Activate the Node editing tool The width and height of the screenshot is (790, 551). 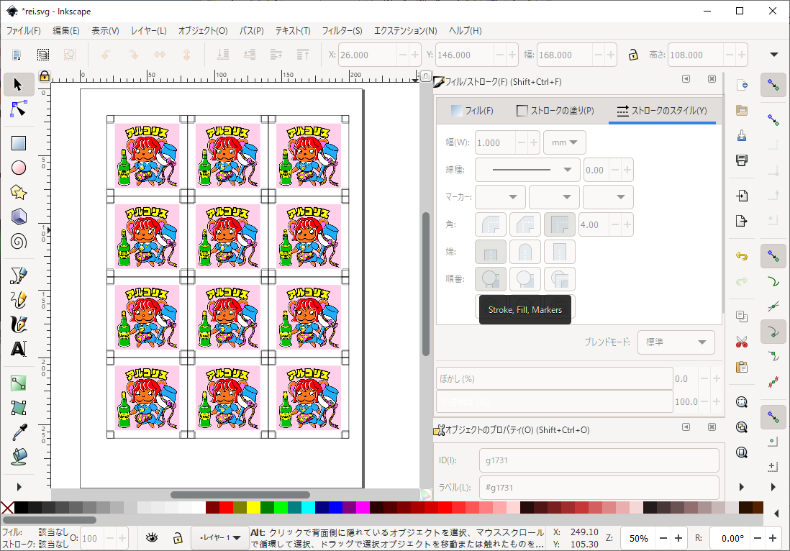pyautogui.click(x=18, y=109)
